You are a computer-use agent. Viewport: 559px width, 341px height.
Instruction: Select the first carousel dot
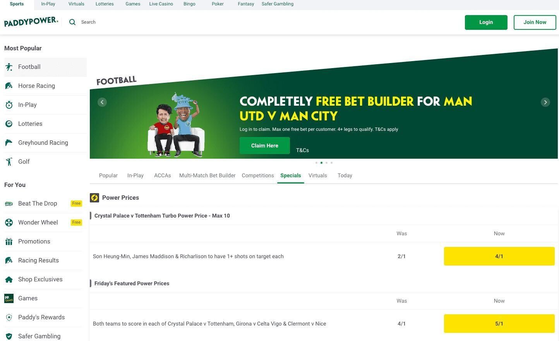tap(316, 163)
